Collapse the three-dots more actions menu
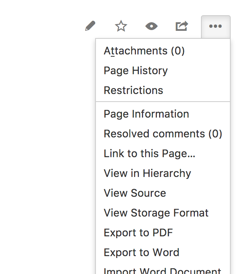Screen dimensions: 252x274 (216, 27)
